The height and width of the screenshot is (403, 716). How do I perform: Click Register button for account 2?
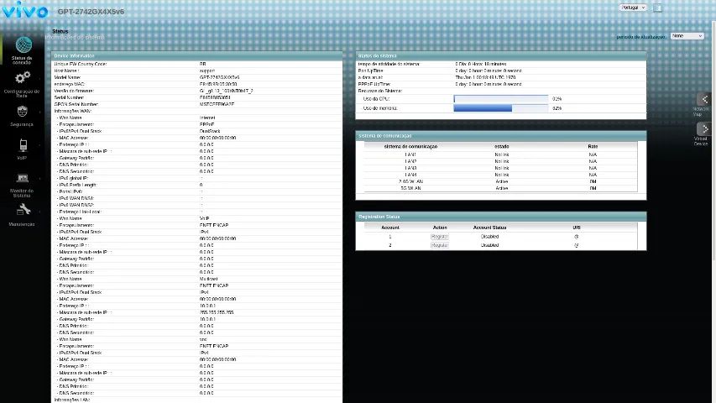[439, 245]
